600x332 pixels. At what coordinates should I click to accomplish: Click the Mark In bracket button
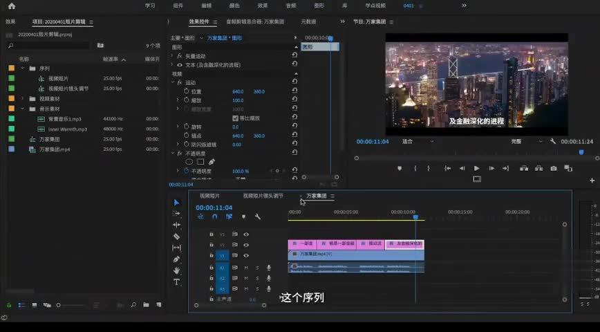pyautogui.click(x=415, y=168)
